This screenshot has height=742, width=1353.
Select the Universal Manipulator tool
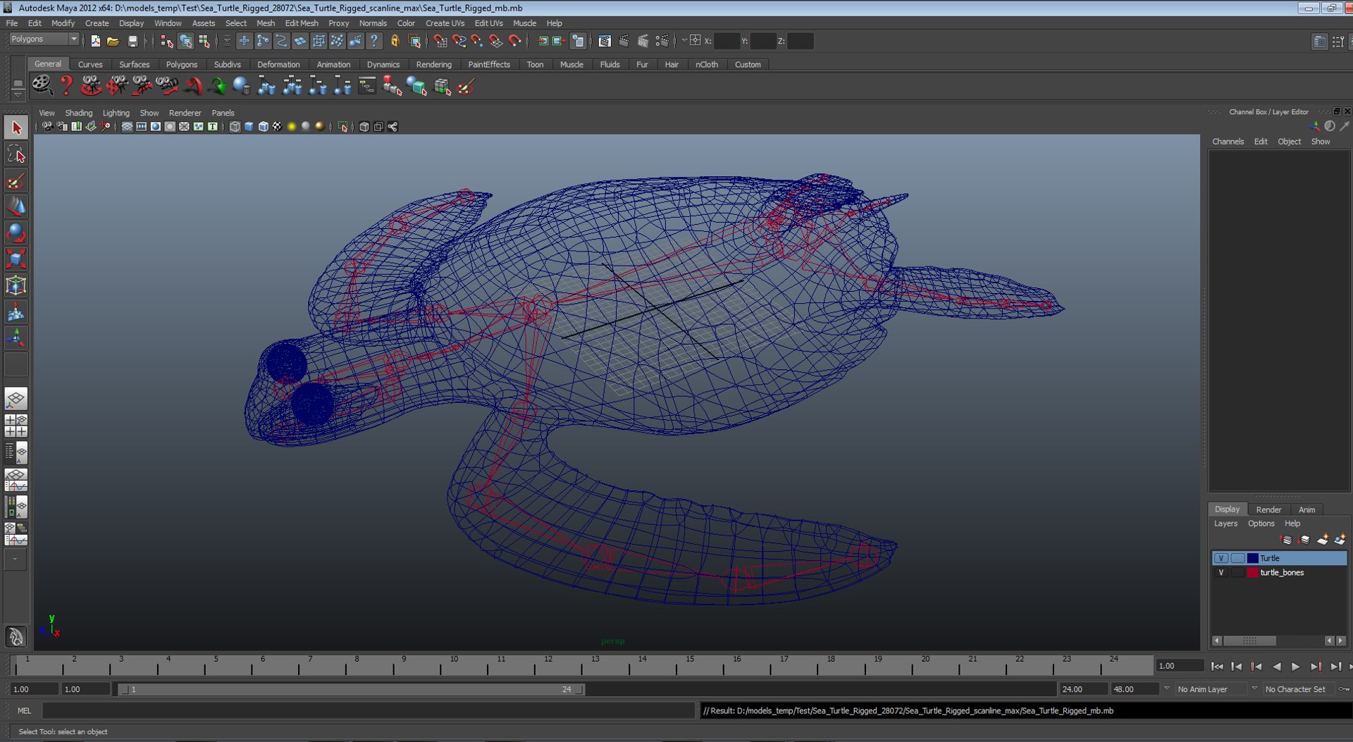point(16,285)
